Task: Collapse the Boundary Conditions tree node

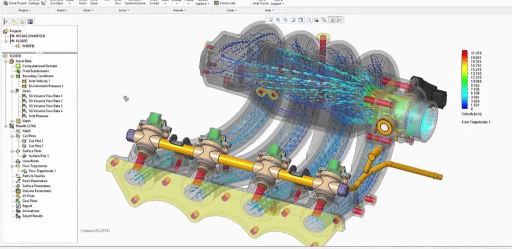Action: click(x=11, y=76)
